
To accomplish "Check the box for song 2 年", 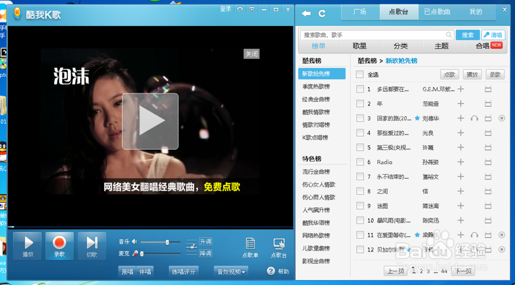I will click(360, 104).
